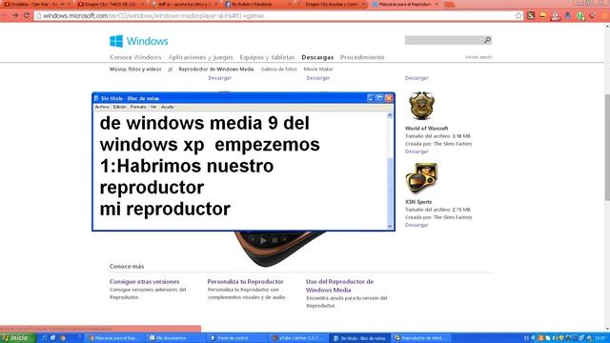610x343 pixels.
Task: Click the Galería de fotos link
Action: point(279,70)
